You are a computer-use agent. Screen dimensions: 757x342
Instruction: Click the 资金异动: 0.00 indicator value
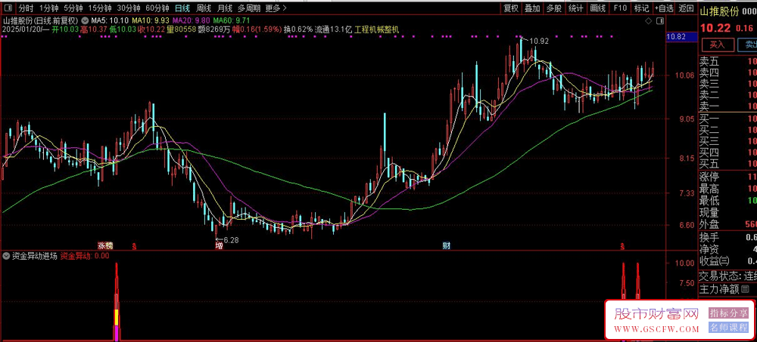coord(85,256)
